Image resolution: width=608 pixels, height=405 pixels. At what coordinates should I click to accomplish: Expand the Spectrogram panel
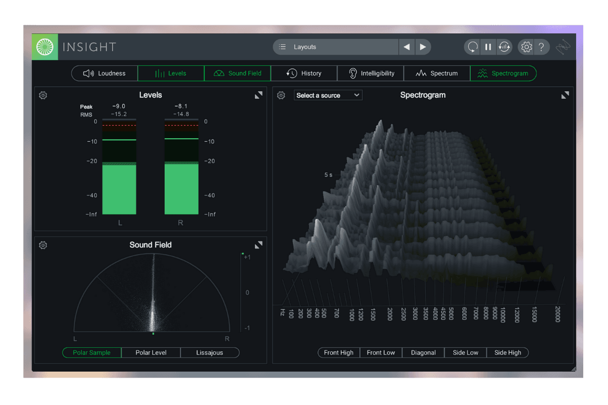565,95
